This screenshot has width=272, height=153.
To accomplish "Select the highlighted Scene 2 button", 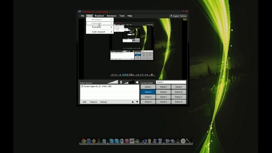I will point(148,92).
